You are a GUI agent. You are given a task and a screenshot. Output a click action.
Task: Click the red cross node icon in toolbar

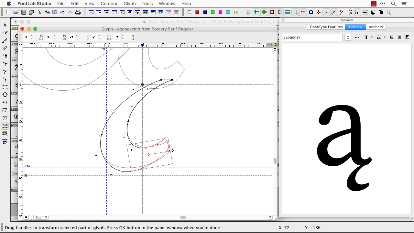coord(319,12)
